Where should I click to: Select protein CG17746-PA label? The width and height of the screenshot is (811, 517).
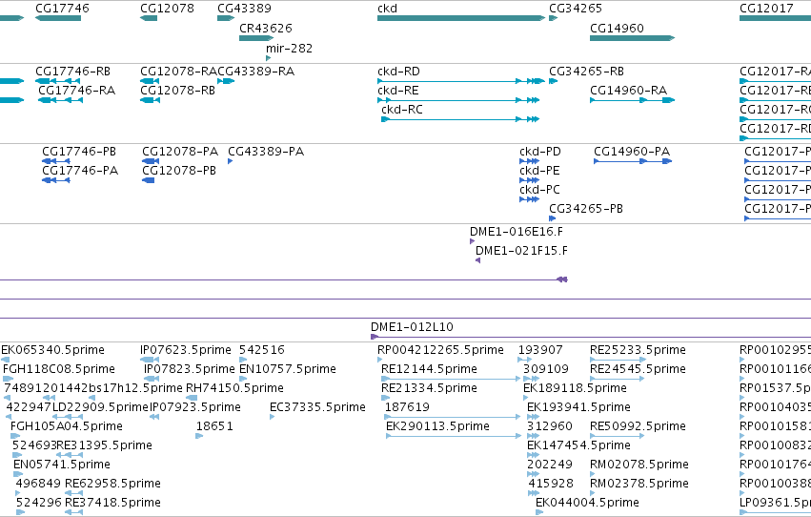80,171
